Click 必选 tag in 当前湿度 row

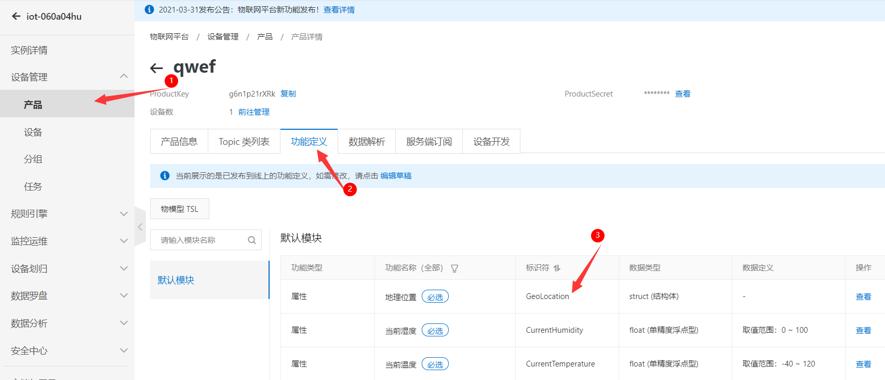[x=435, y=330]
